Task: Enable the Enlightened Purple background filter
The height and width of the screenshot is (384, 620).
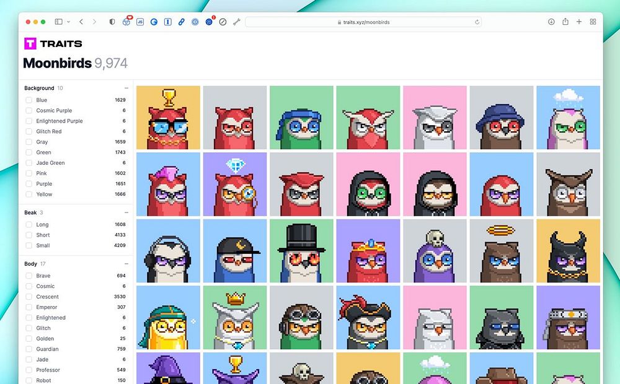Action: click(29, 121)
